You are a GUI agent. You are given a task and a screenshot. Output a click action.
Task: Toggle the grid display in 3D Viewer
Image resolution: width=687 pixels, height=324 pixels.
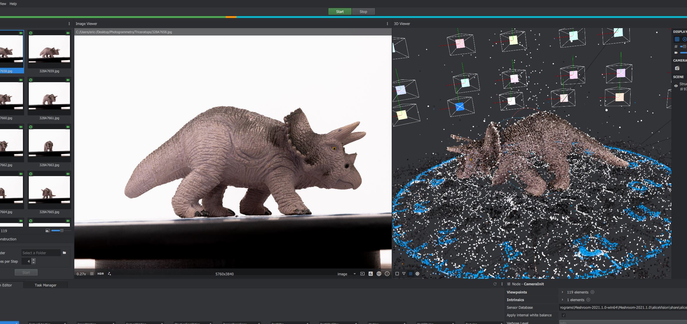(677, 39)
